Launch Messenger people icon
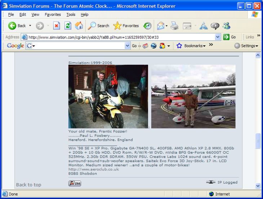The image size is (263, 199). [x=226, y=26]
